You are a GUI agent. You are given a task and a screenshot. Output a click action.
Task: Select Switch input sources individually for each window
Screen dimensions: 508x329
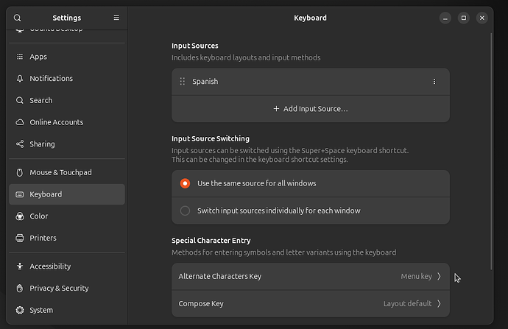186,211
